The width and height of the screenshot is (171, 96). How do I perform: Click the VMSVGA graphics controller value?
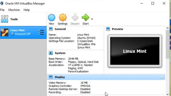(x=85, y=86)
